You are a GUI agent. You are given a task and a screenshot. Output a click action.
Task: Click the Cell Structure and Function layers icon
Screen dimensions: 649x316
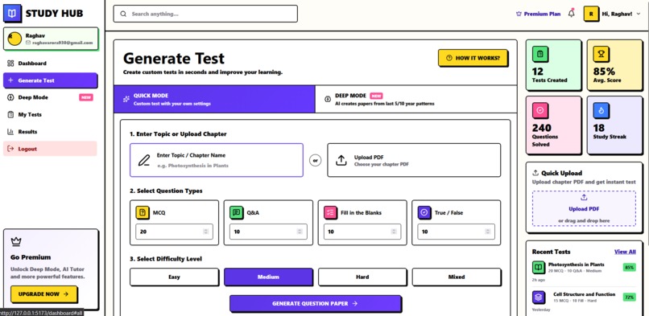[539, 297]
